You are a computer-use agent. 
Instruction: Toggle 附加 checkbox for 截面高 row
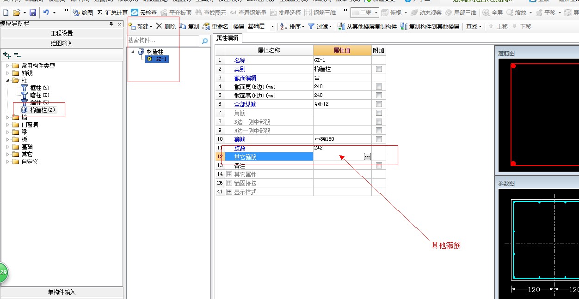pos(379,95)
